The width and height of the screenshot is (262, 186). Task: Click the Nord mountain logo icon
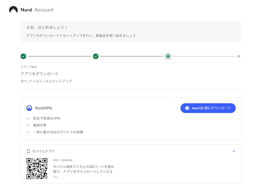coord(13,9)
